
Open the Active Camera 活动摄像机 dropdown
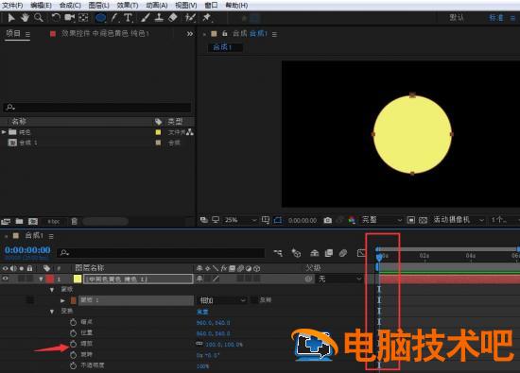pyautogui.click(x=458, y=220)
